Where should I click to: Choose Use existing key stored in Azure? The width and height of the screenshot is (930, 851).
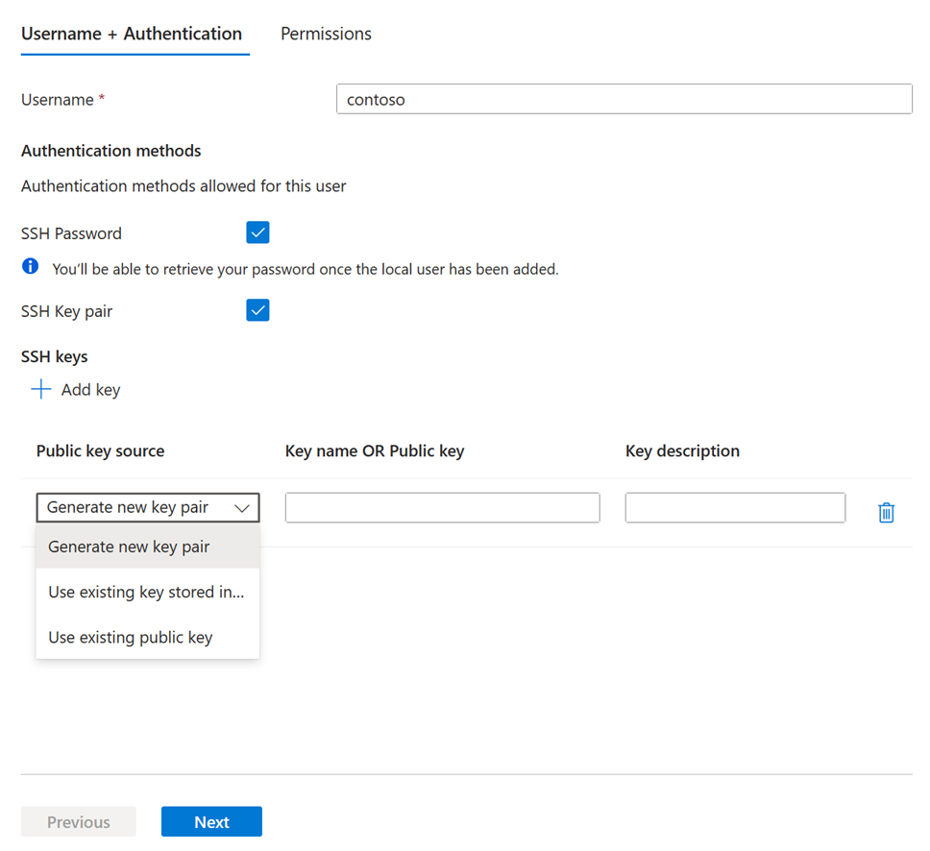pyautogui.click(x=144, y=592)
